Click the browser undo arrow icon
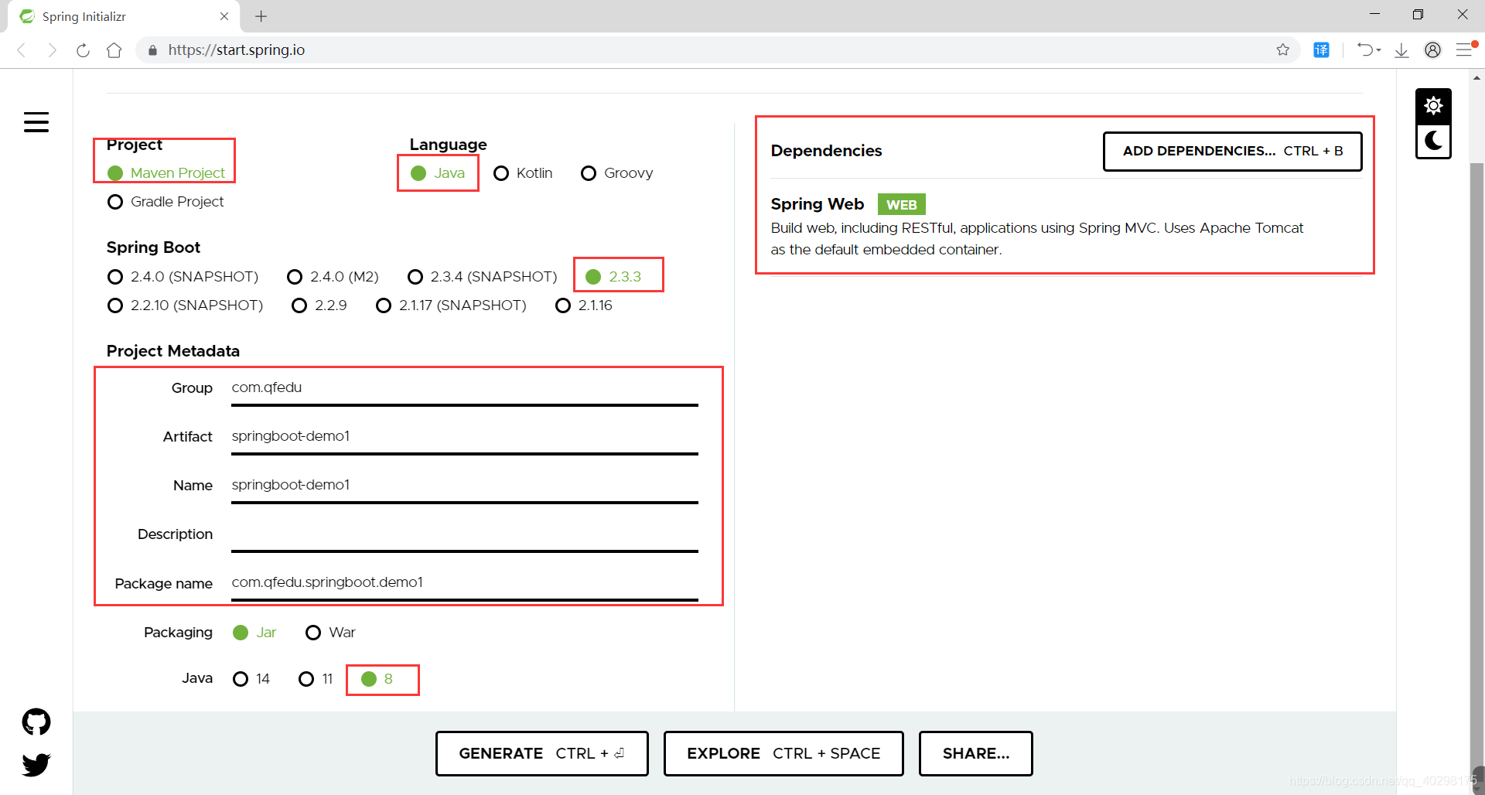This screenshot has height=795, width=1485. [x=1366, y=50]
